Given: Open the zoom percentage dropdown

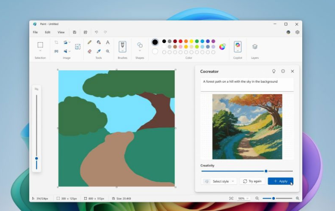Looking at the screenshot, I should coord(243,198).
